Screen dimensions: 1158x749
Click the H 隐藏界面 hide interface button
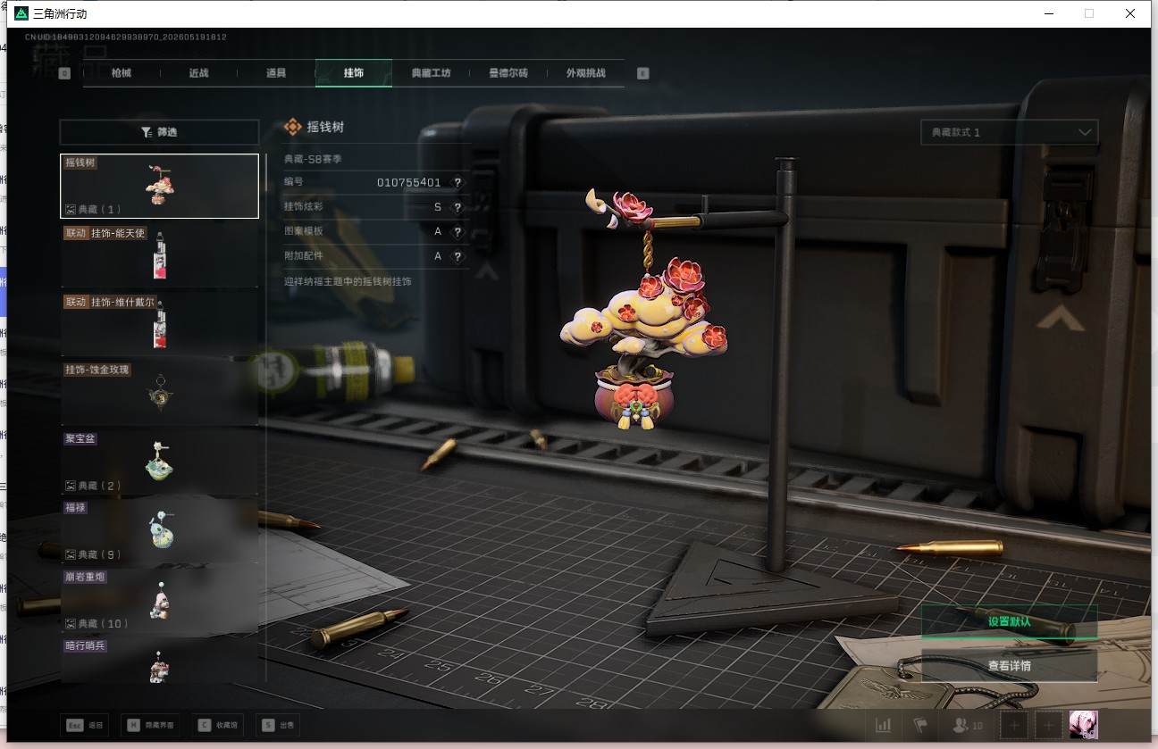click(x=150, y=726)
